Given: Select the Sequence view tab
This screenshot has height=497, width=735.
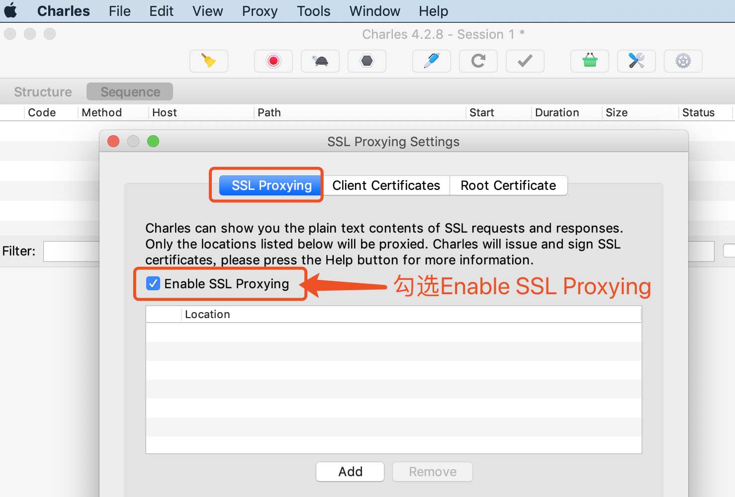Looking at the screenshot, I should pyautogui.click(x=130, y=92).
